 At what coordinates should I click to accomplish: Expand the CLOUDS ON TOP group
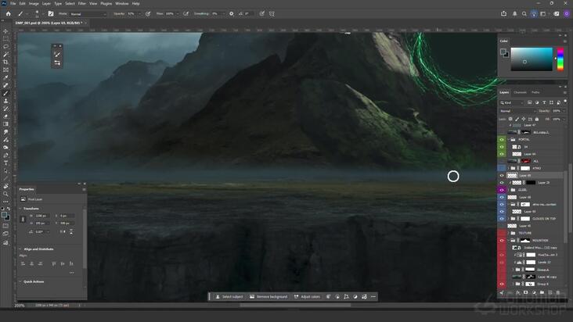tap(508, 219)
